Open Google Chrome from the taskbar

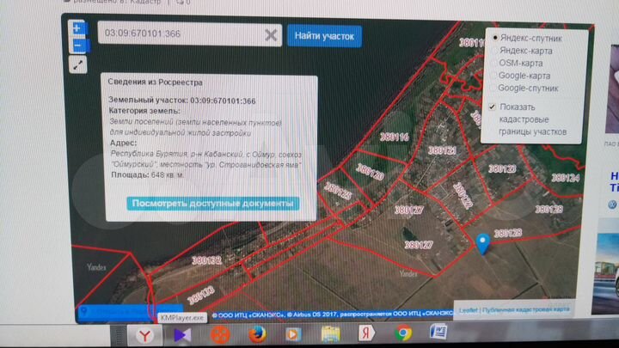click(403, 334)
